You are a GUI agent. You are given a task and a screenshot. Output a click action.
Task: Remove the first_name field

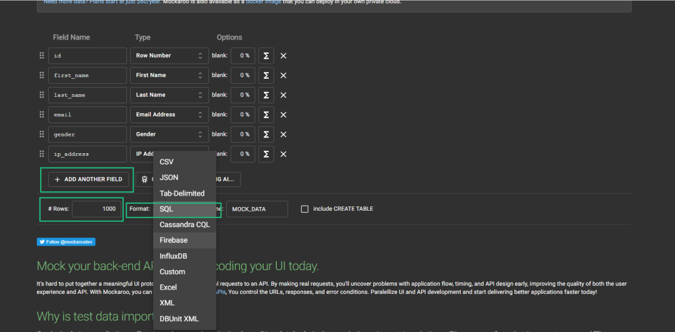click(x=283, y=76)
